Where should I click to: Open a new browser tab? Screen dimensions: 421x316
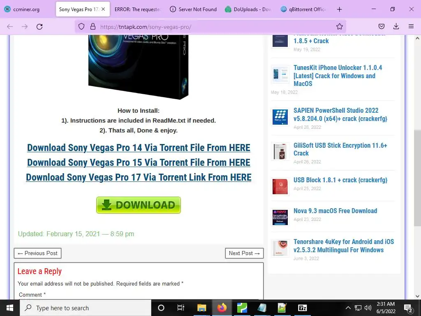[x=339, y=9]
